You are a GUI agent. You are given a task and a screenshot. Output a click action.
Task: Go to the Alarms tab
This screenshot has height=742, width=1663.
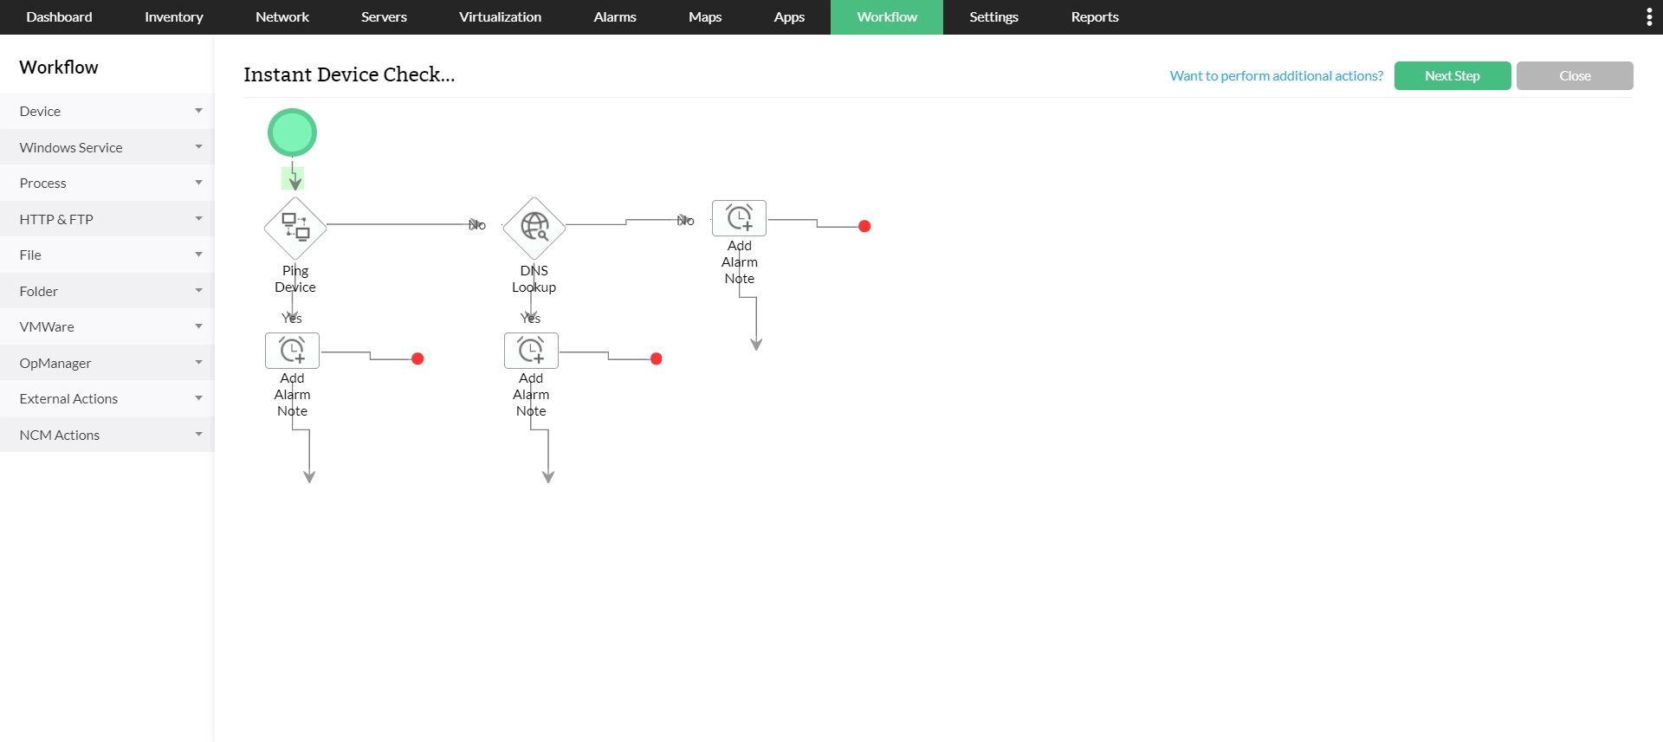(x=615, y=17)
